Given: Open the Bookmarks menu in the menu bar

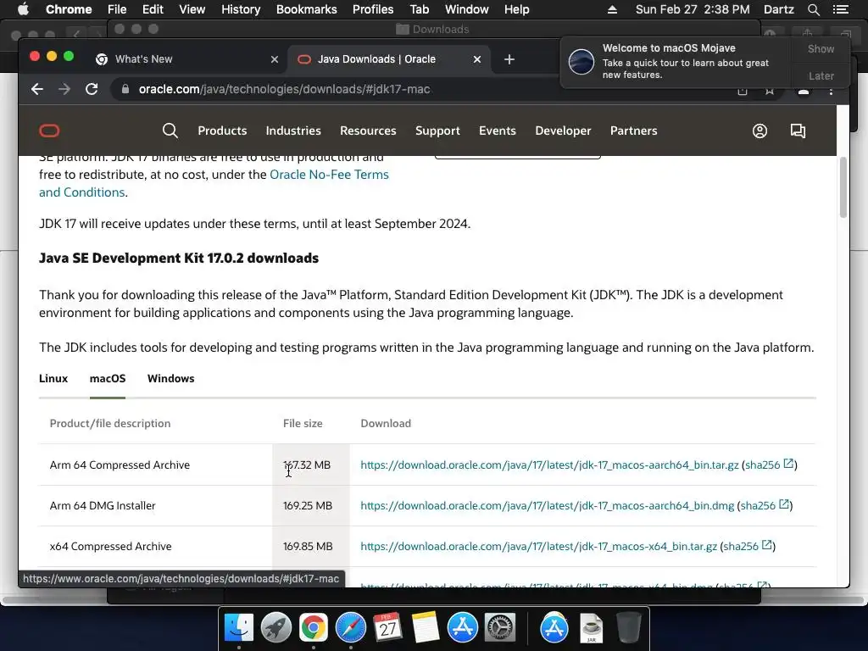Looking at the screenshot, I should click(307, 9).
